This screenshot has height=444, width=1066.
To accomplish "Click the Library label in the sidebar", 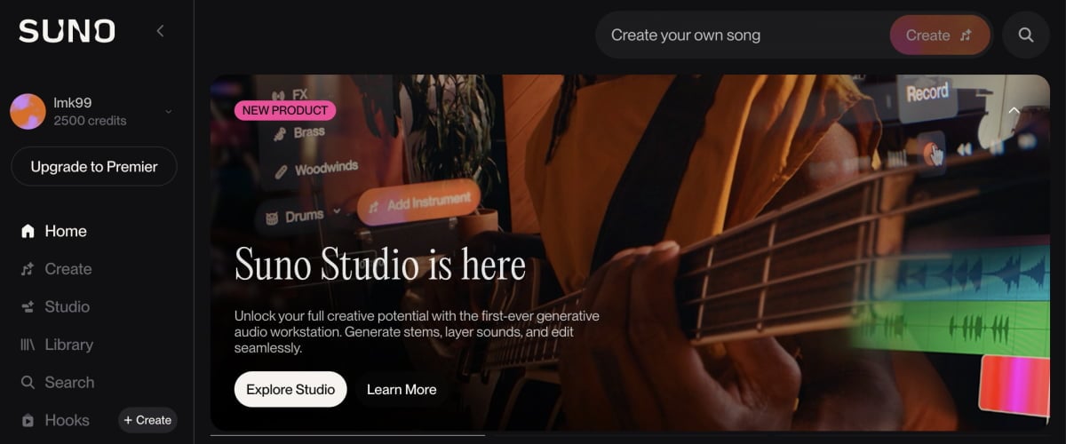I will point(69,345).
